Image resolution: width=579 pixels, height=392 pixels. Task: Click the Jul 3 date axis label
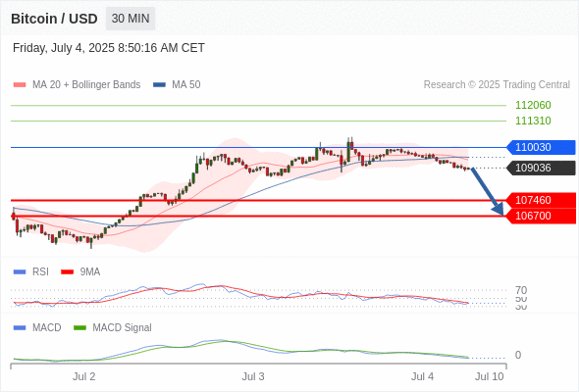coord(253,376)
